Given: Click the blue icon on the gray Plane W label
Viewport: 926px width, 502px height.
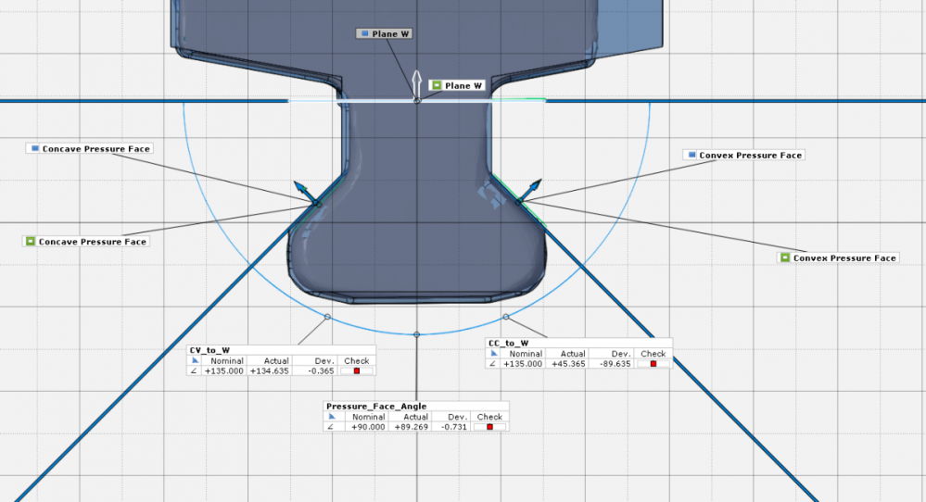Looking at the screenshot, I should tap(364, 34).
